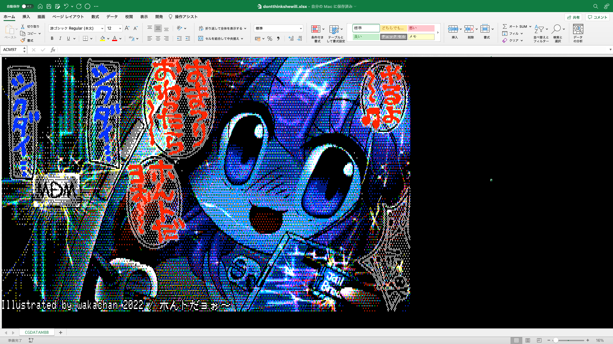
Task: Apply comma style number format
Action: coord(278,39)
